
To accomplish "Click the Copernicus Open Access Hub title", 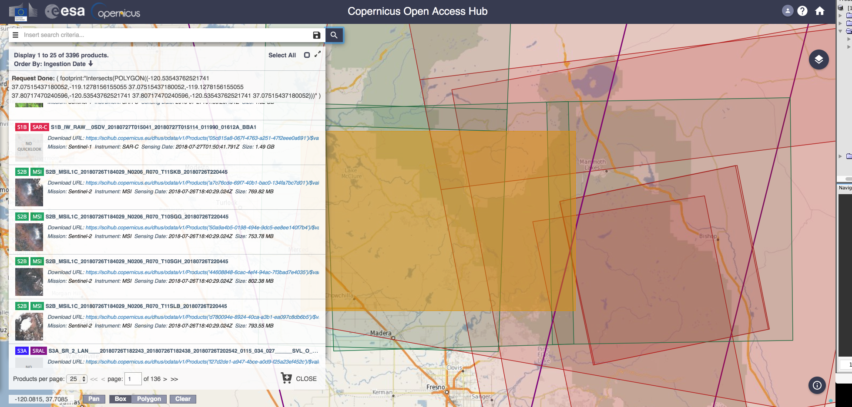I will pos(418,11).
